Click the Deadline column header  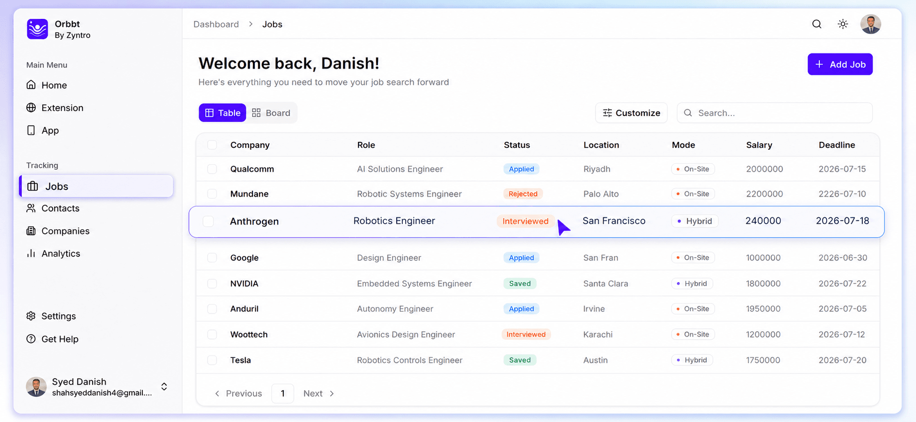tap(837, 145)
